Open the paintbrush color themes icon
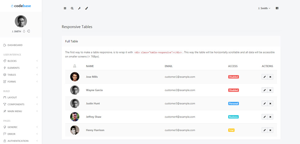300x144 pixels. 86,8
